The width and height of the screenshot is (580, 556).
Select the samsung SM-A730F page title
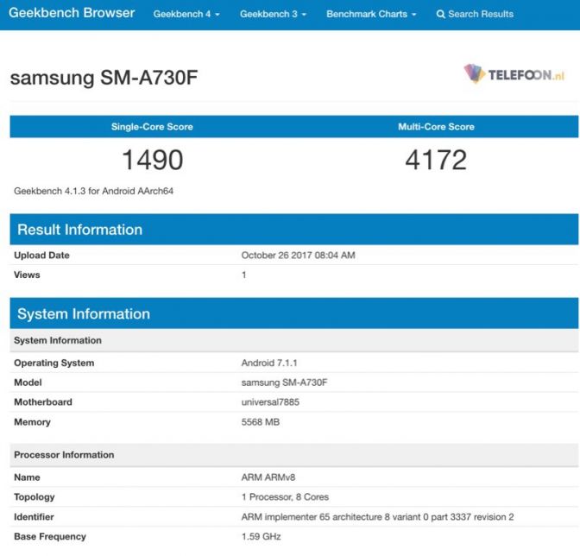[x=105, y=78]
